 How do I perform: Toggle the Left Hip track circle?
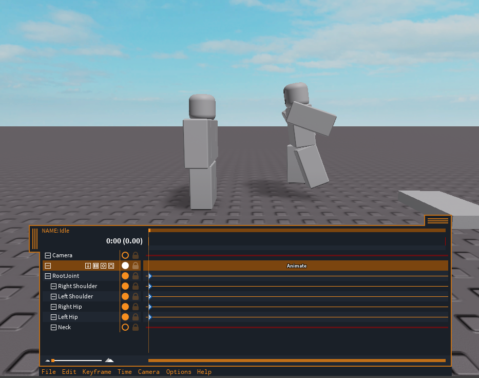coord(125,317)
